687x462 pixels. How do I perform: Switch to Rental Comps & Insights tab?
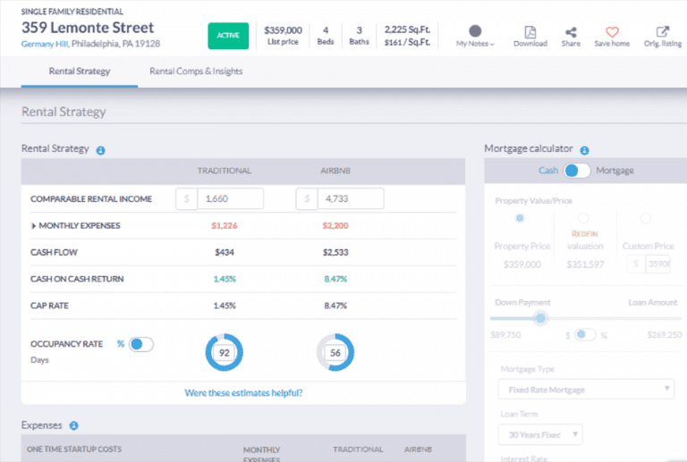(x=196, y=71)
